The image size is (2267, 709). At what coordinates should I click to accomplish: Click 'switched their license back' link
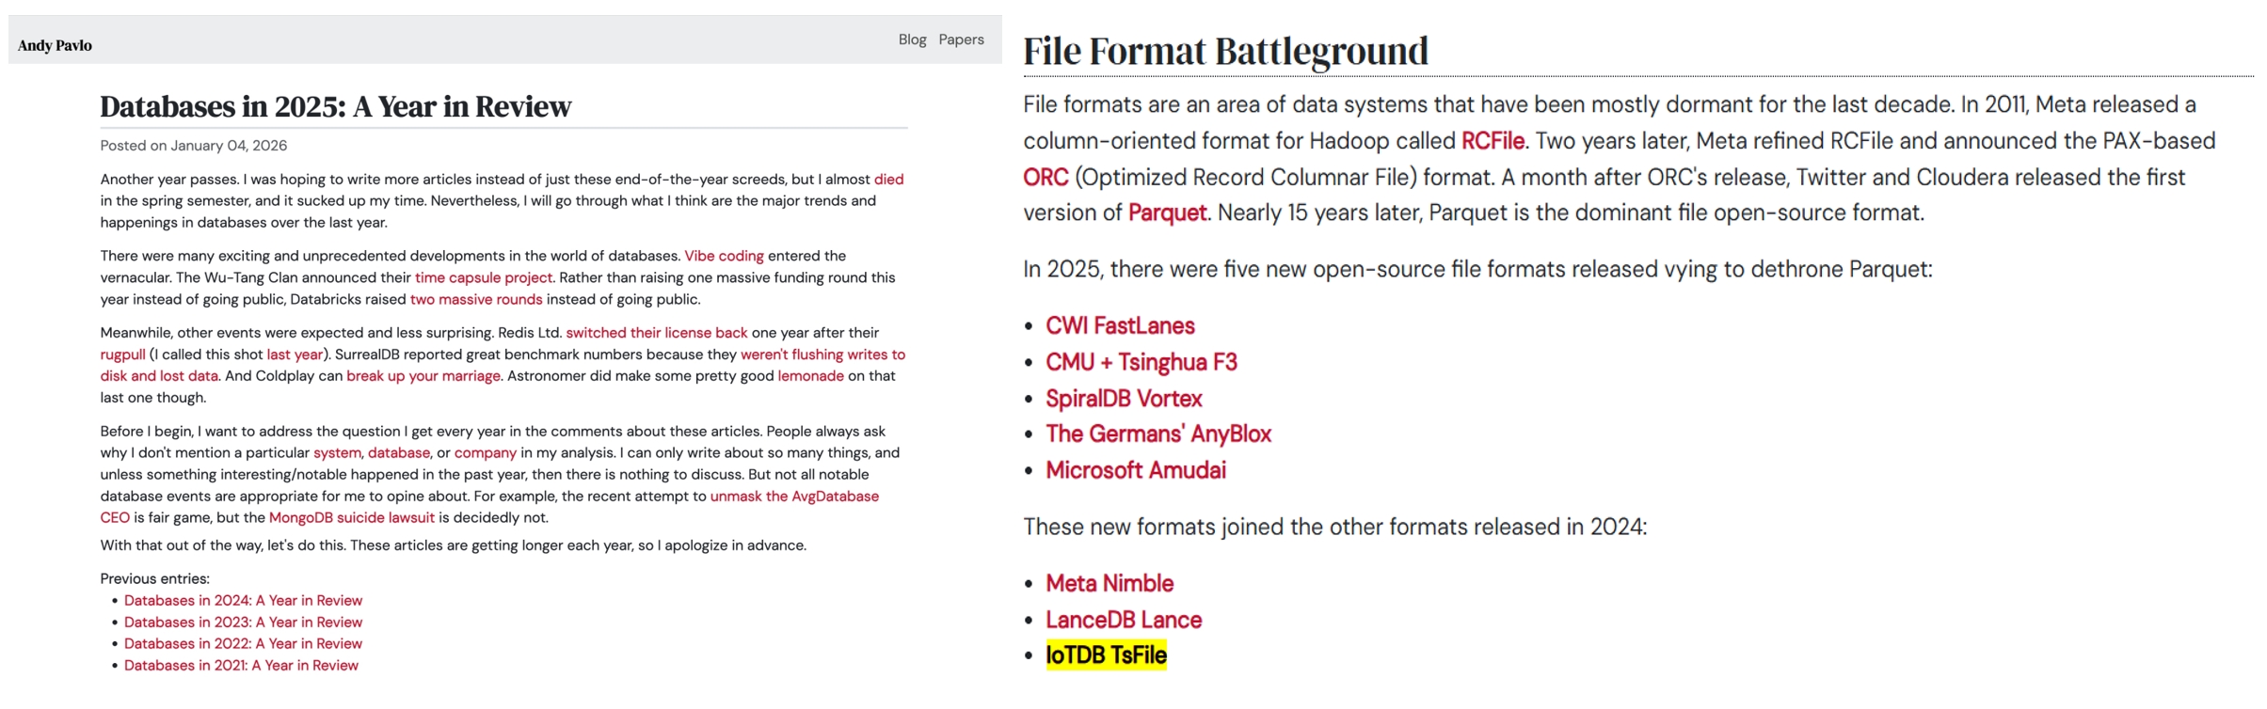656,333
